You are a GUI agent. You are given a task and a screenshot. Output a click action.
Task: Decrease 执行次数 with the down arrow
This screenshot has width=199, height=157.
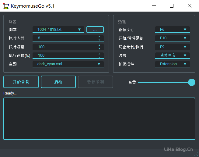coord(99,40)
